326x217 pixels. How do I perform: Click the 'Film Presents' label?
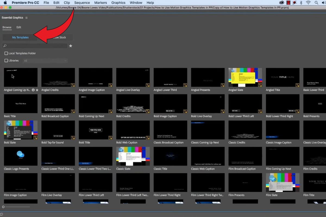pyautogui.click(x=236, y=195)
